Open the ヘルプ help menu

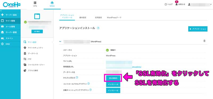pos(169,4)
